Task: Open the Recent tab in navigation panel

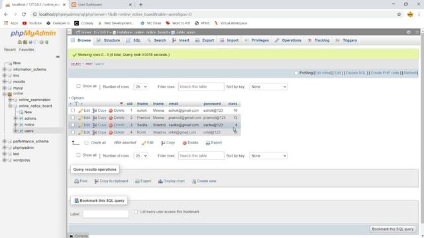Action: point(10,50)
